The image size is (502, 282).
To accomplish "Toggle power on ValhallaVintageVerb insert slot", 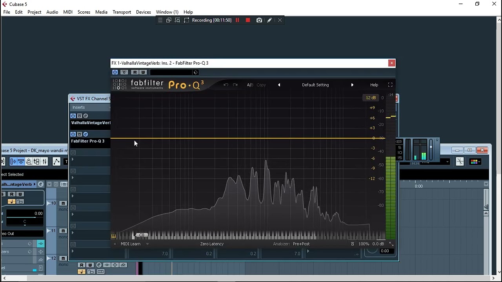I will (73, 116).
